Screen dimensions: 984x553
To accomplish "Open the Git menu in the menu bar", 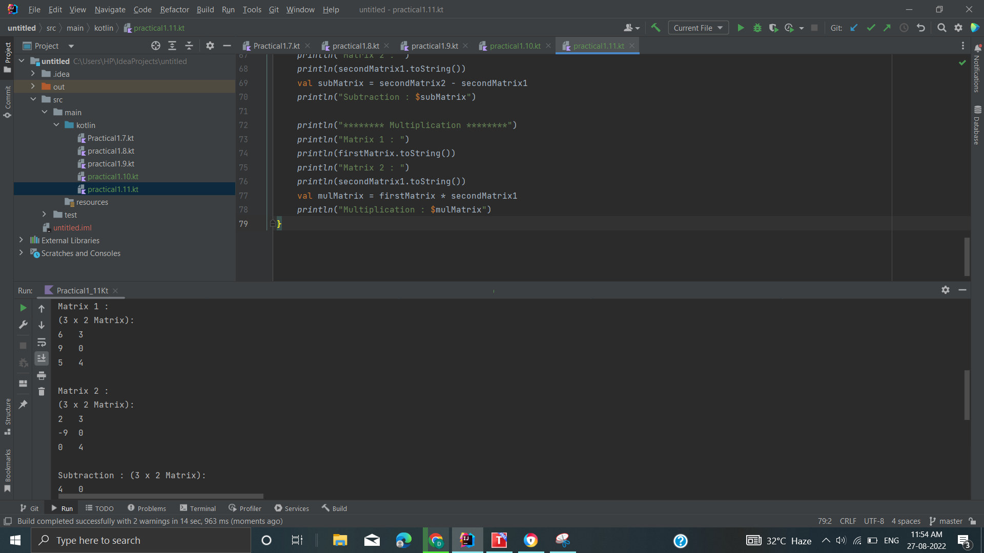I will (x=274, y=10).
